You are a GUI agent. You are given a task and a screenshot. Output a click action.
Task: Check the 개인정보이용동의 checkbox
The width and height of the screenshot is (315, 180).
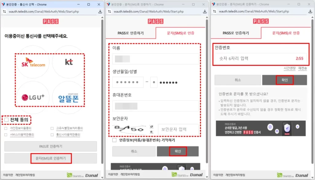pos(6,128)
